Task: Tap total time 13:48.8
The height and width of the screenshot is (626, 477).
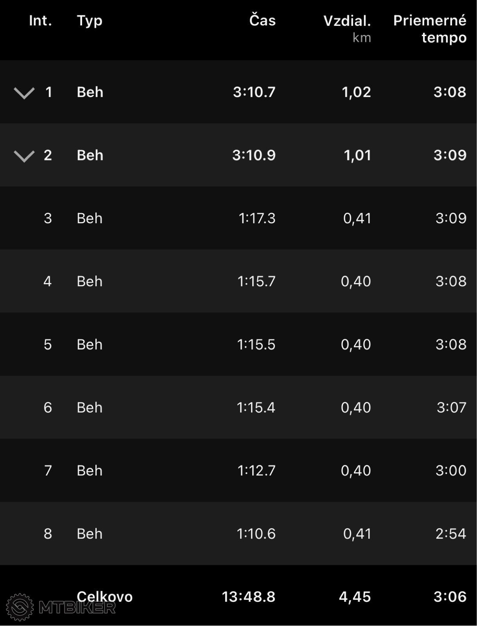Action: [x=249, y=597]
